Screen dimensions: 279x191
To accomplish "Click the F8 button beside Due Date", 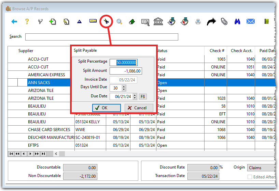I will coord(143,97).
